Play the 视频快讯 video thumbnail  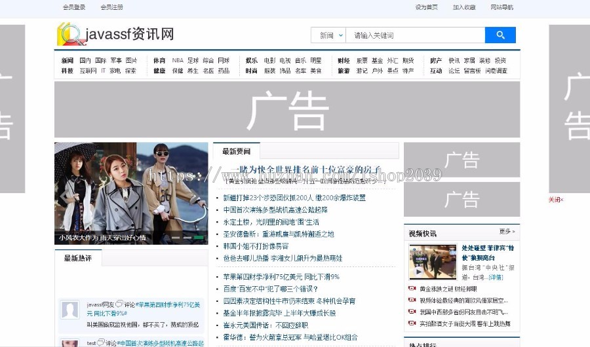tap(433, 262)
